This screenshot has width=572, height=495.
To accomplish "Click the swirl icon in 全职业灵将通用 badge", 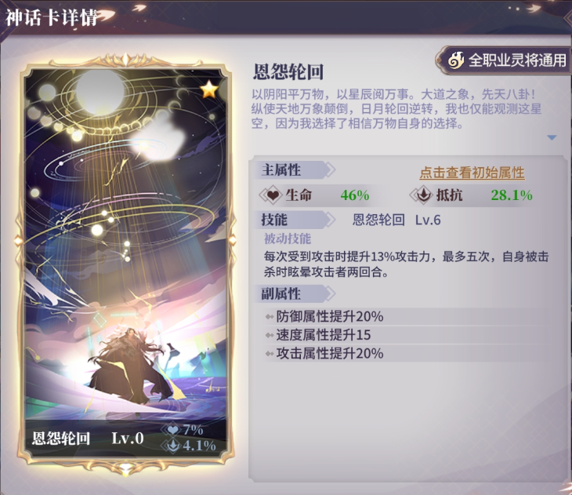I will pyautogui.click(x=455, y=60).
